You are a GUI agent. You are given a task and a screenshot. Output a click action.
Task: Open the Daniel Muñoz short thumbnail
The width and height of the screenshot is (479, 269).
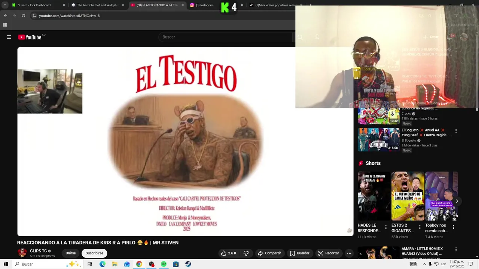tap(408, 196)
